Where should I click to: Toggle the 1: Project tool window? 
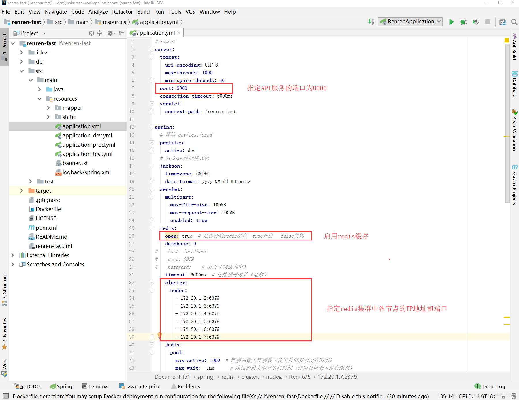pyautogui.click(x=5, y=47)
